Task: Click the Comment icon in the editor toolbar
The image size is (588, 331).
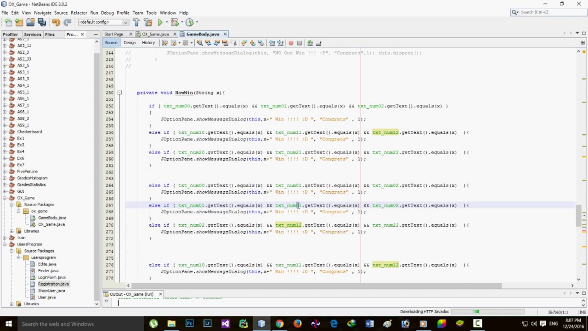Action: tap(310, 43)
